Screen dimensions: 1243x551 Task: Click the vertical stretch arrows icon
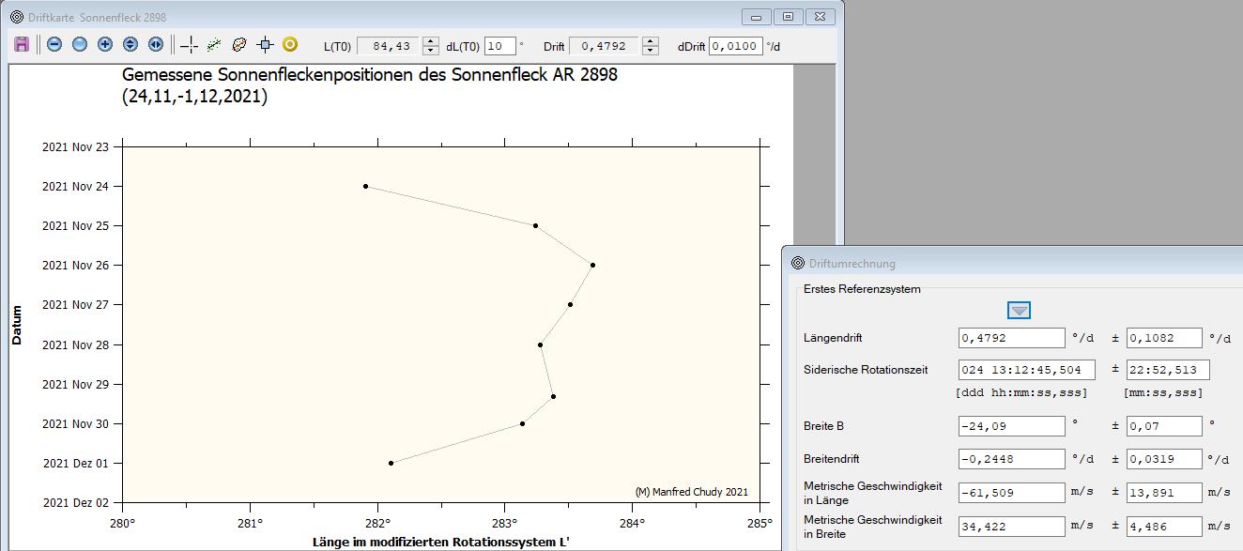(x=130, y=44)
